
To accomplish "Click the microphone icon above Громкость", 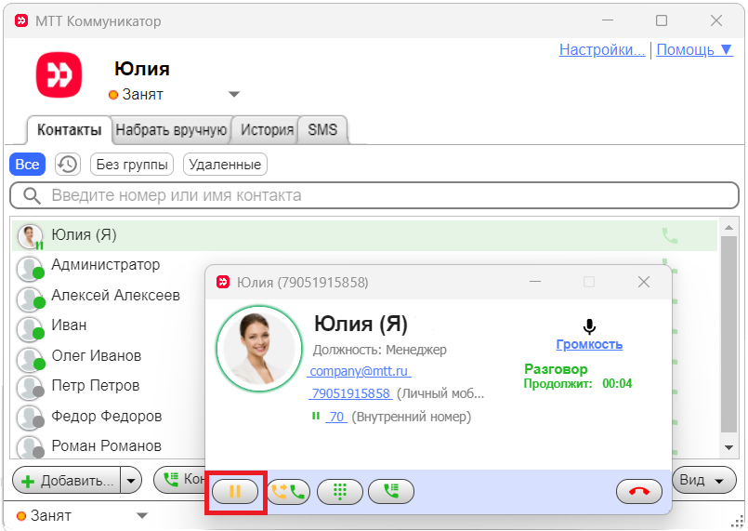I will [x=589, y=326].
